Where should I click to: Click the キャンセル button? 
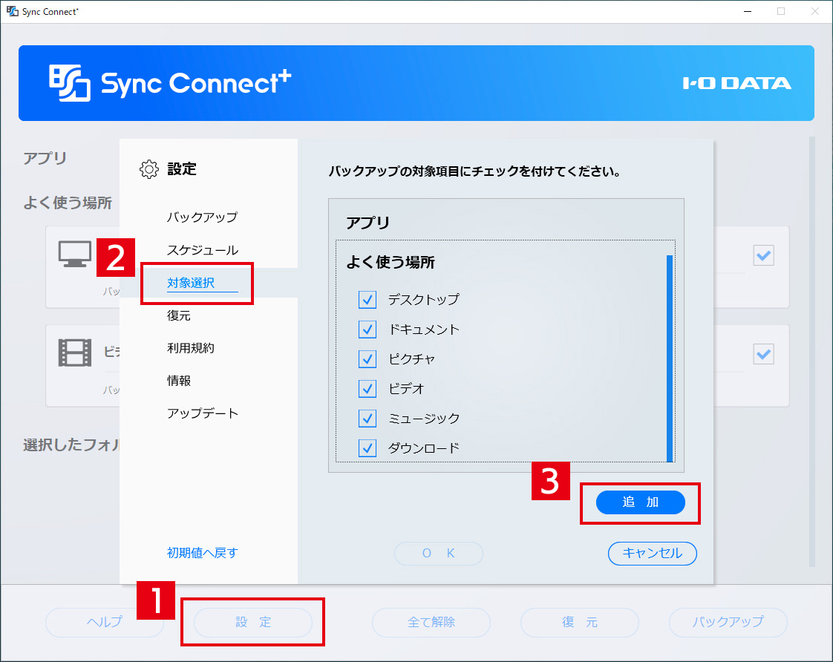click(652, 553)
